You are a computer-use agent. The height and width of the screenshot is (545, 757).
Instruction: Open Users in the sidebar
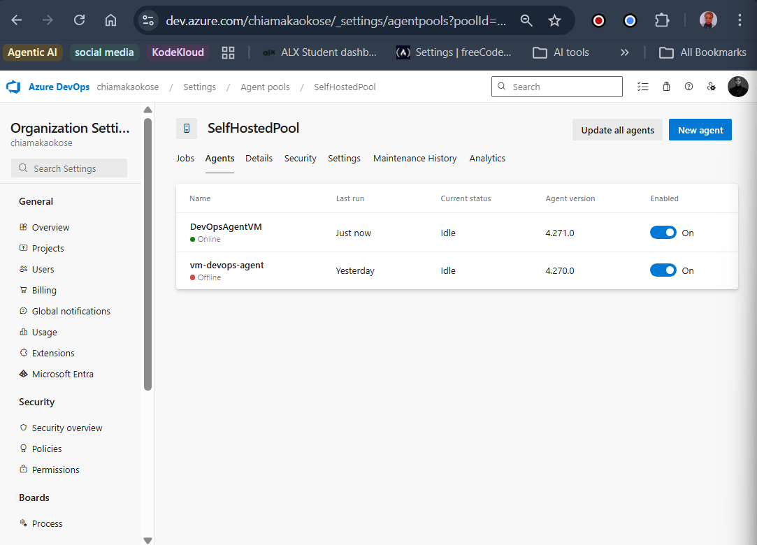pyautogui.click(x=43, y=270)
